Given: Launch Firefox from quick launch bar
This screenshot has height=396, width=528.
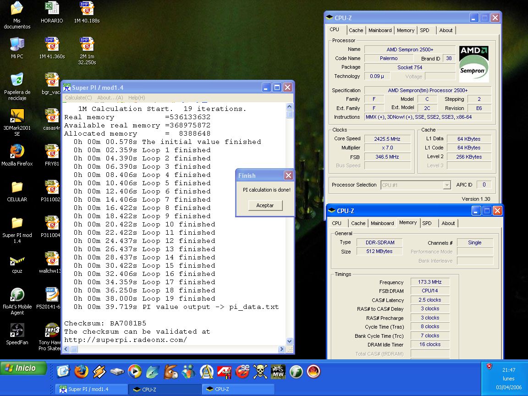Looking at the screenshot, I should point(81,372).
